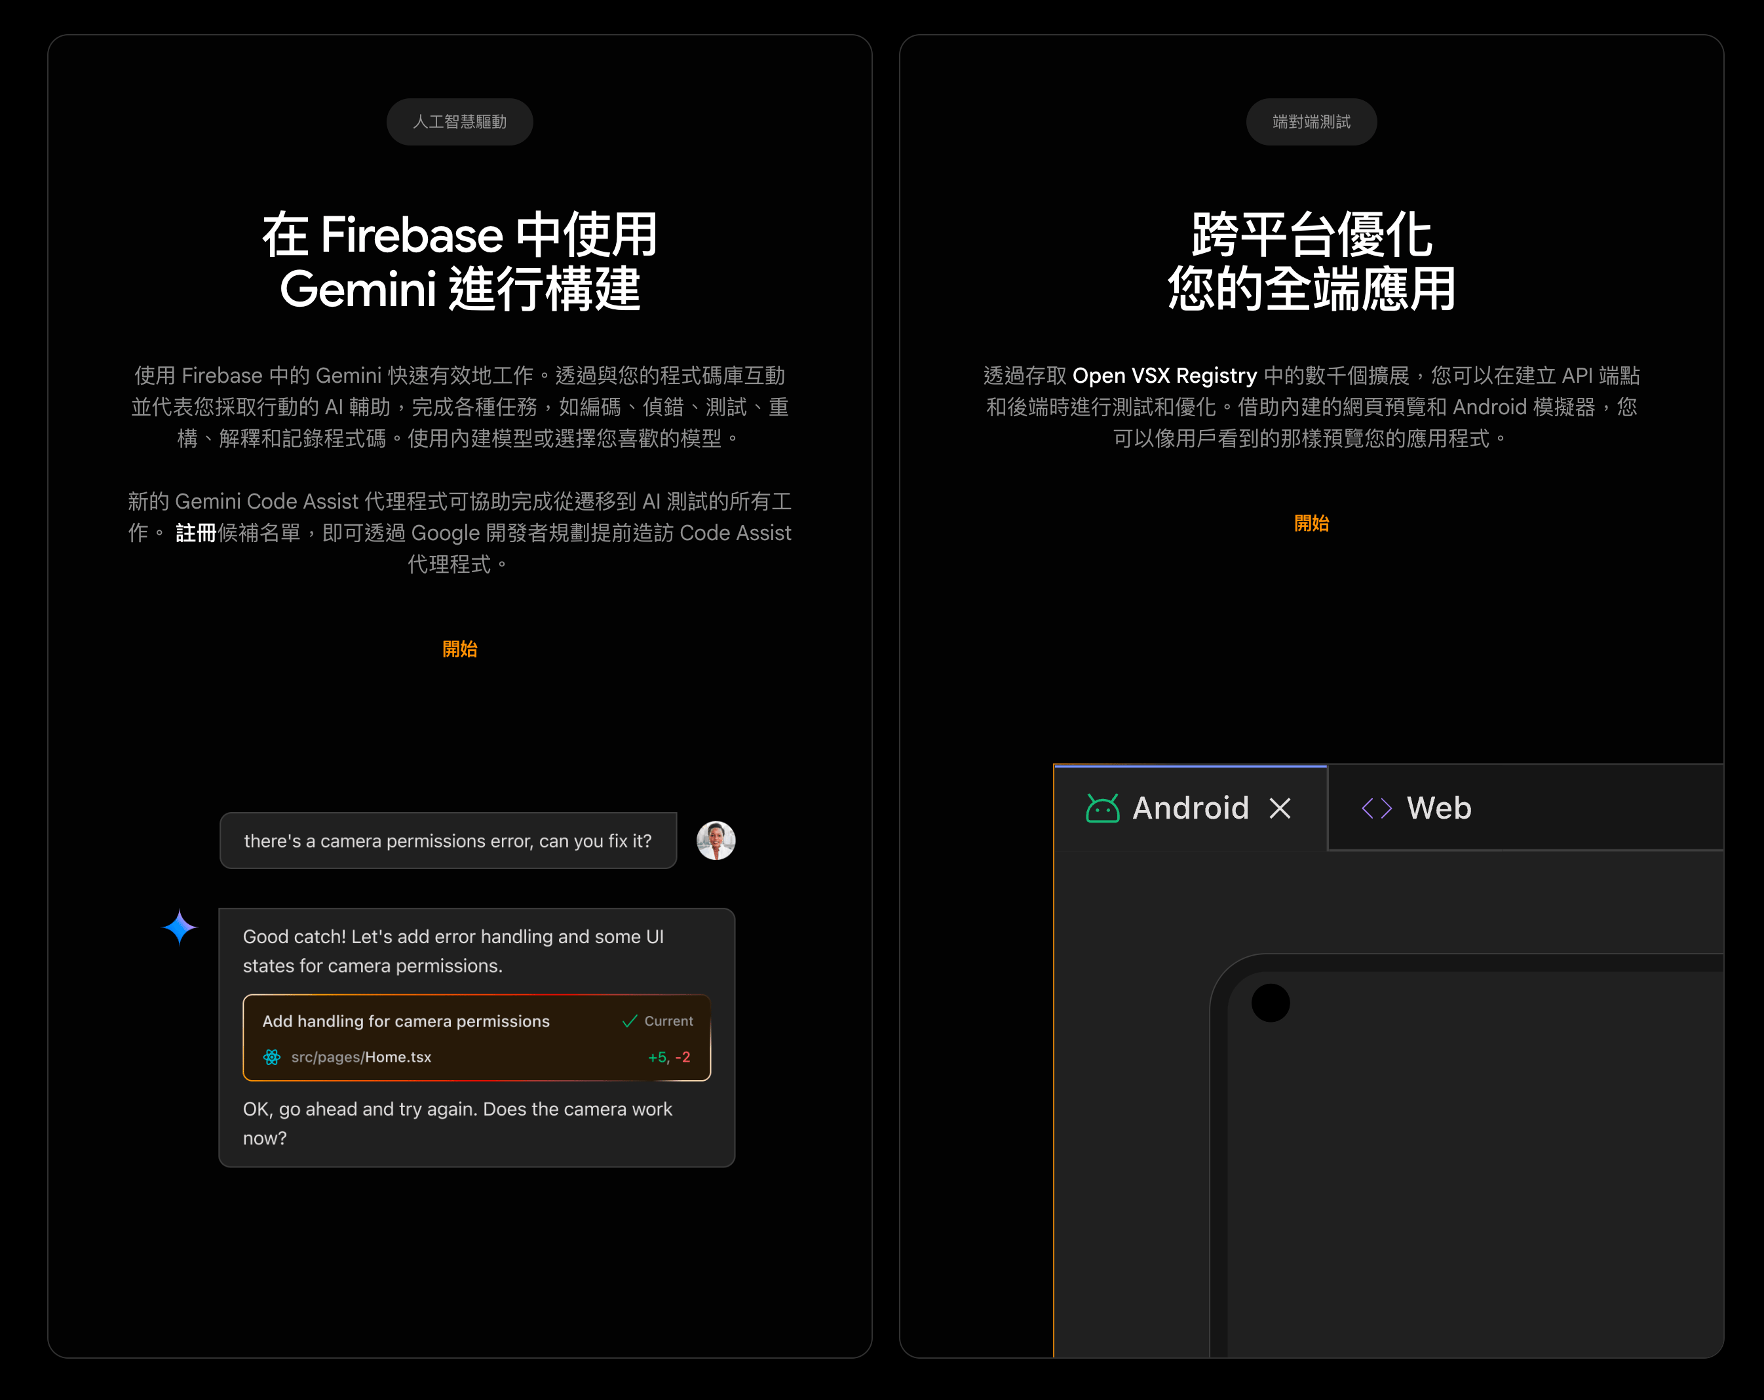This screenshot has height=1400, width=1764.
Task: Click the phone camera dot in Android emulator
Action: click(x=1271, y=1003)
